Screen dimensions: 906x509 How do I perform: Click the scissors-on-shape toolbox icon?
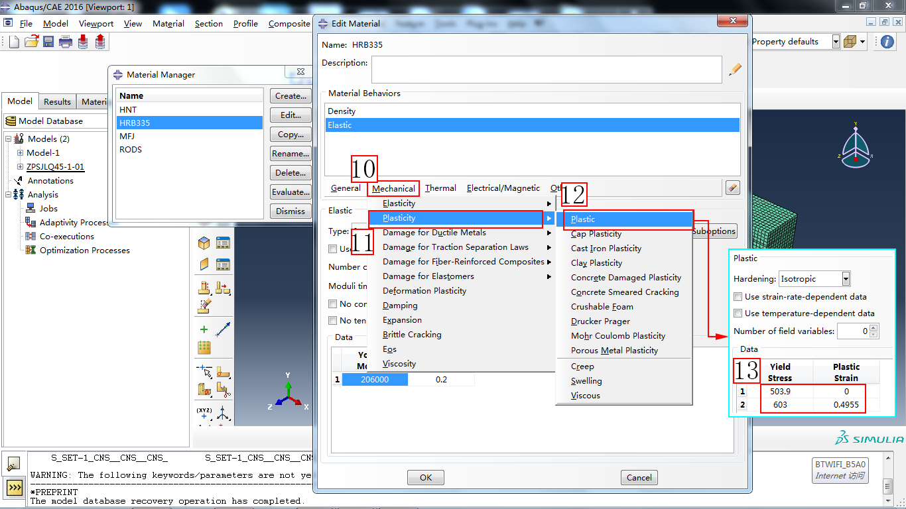point(223,390)
